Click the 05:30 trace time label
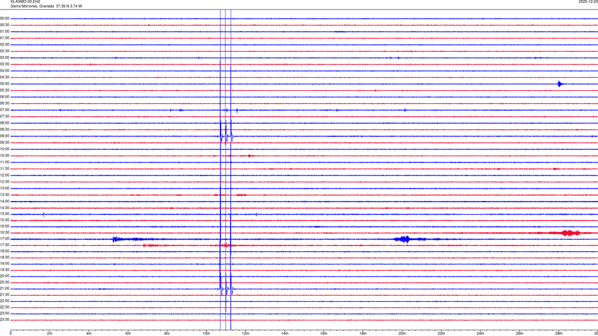This screenshot has width=598, height=336. coord(4,90)
